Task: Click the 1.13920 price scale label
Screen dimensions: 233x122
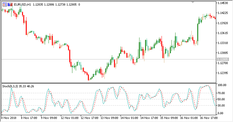Action: point(223,23)
